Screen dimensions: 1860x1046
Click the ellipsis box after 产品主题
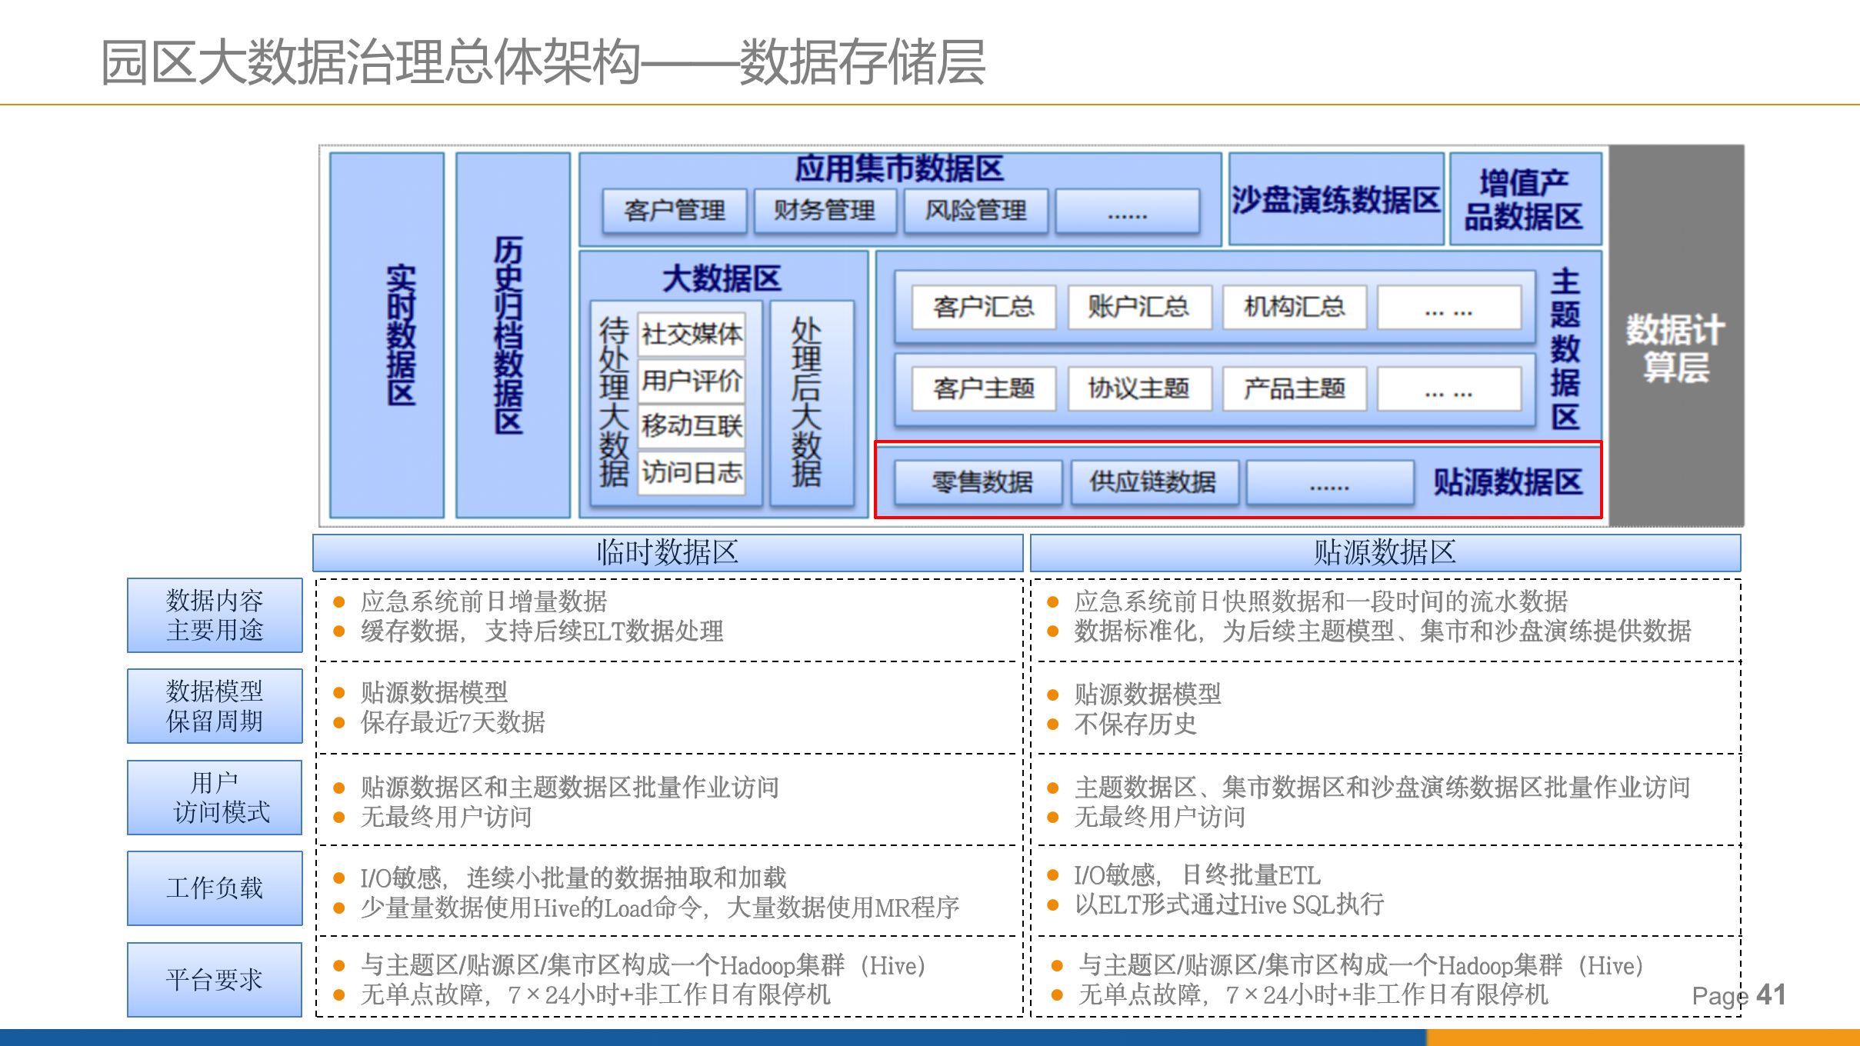tap(1449, 388)
